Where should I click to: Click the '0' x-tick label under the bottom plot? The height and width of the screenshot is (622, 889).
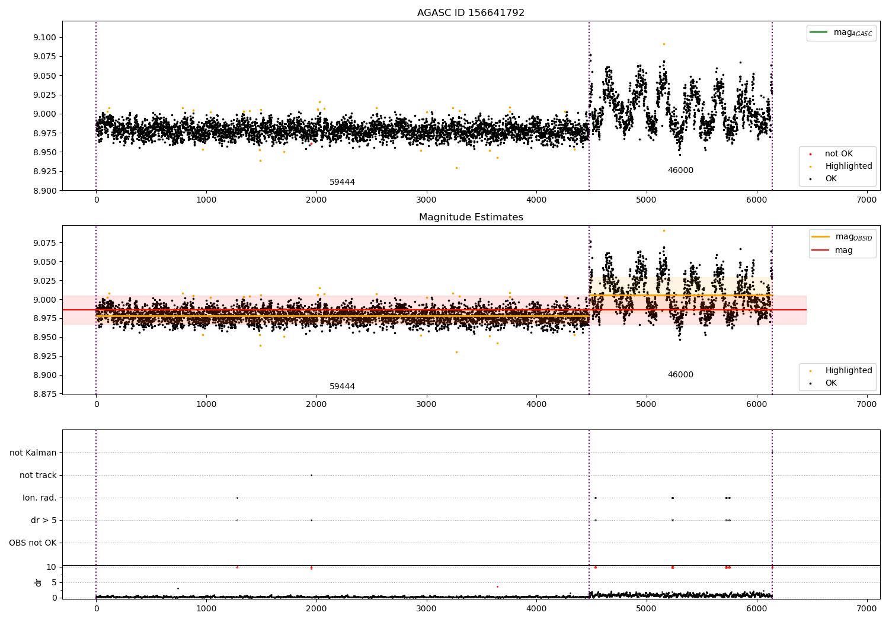pyautogui.click(x=96, y=608)
